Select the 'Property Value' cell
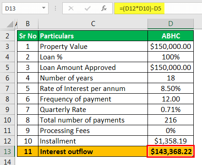This screenshot has height=165, width=202. 93,46
